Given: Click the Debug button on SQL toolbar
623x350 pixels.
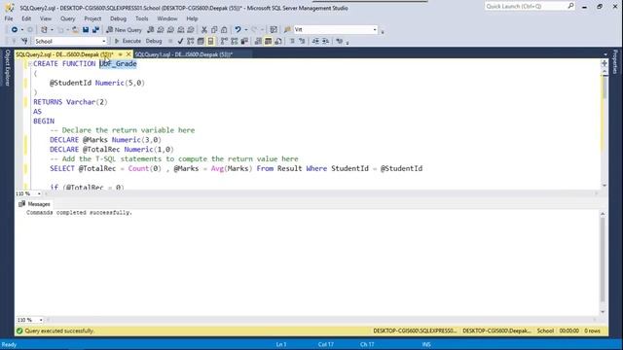Looking at the screenshot, I should [154, 41].
